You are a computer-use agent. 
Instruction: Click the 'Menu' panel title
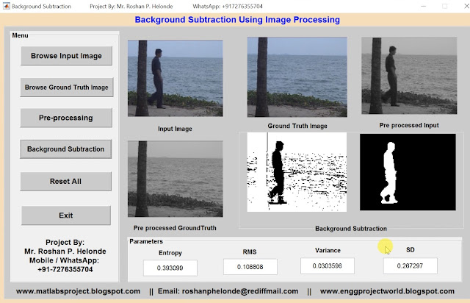pyautogui.click(x=20, y=35)
